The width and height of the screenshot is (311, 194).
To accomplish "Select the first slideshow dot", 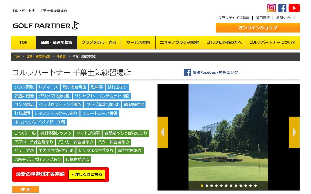I will [x=202, y=186].
